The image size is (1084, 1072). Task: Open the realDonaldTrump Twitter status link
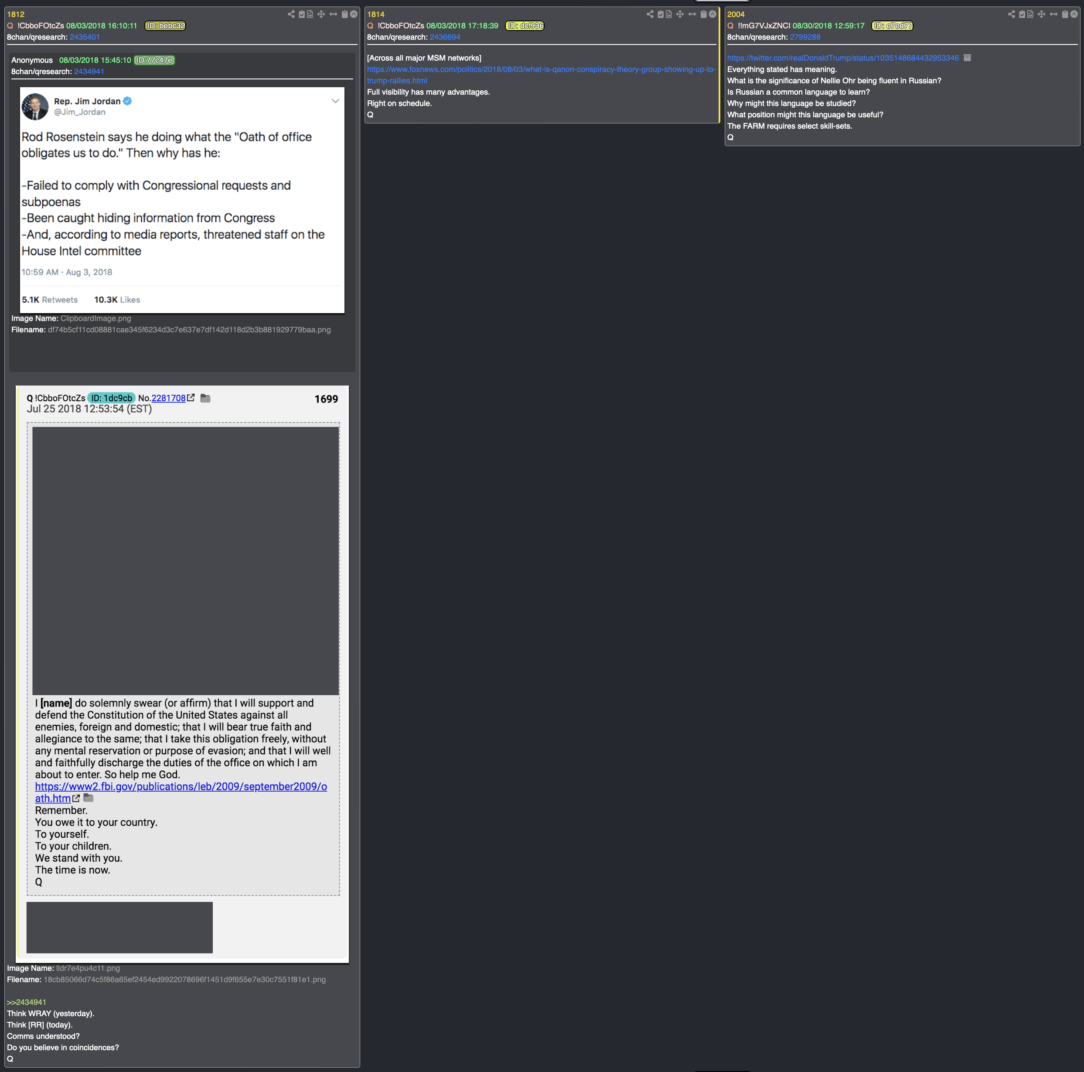pos(843,58)
